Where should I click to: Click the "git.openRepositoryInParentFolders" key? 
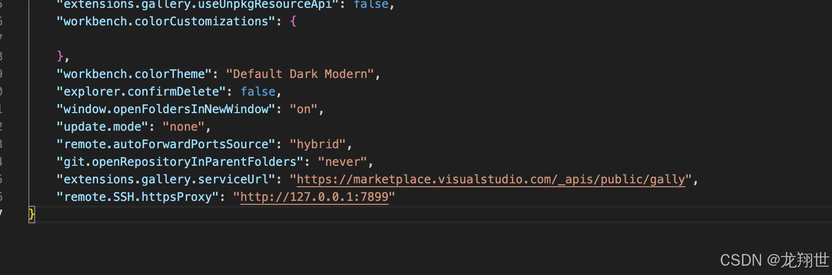180,162
